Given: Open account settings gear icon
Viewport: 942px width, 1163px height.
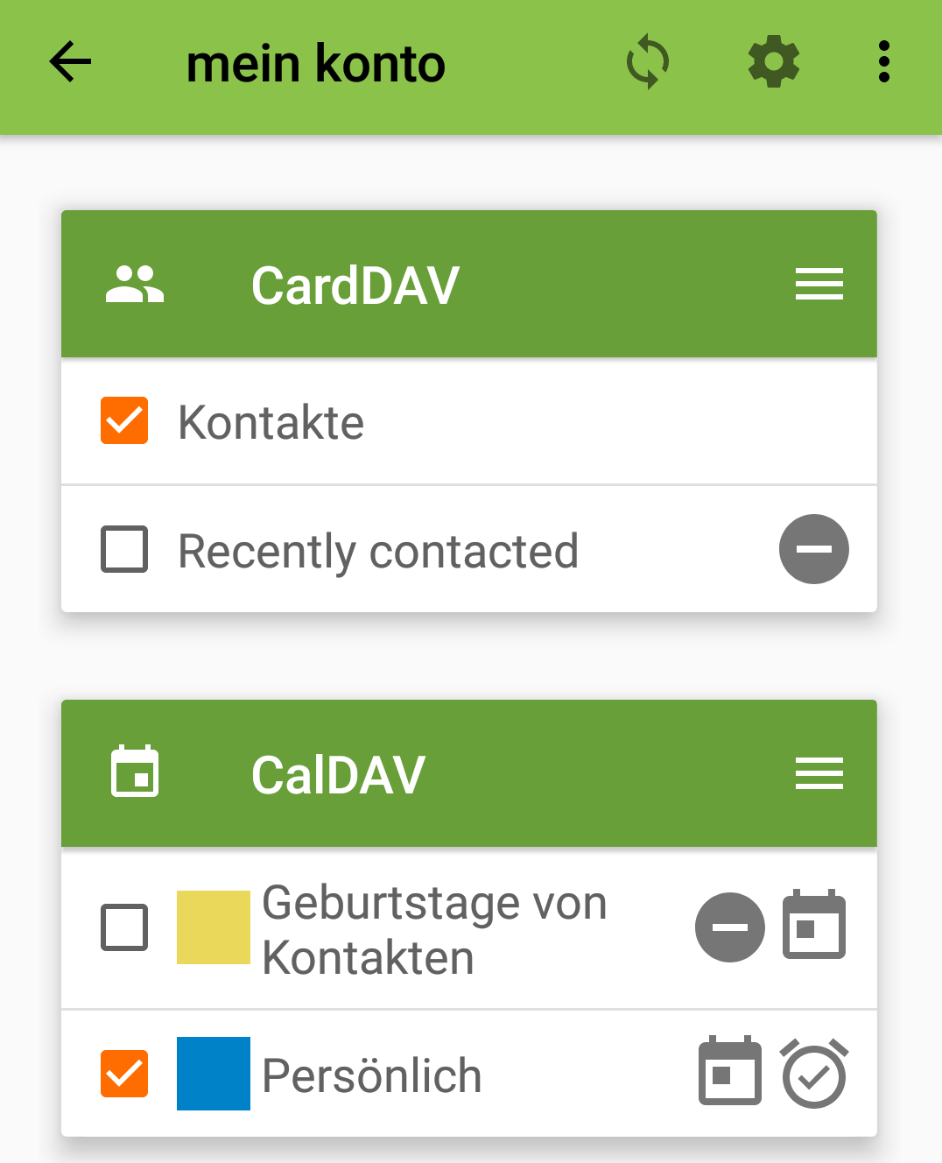Looking at the screenshot, I should click(774, 62).
